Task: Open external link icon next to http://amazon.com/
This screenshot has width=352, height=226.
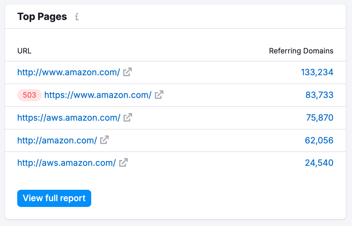Action: point(104,140)
